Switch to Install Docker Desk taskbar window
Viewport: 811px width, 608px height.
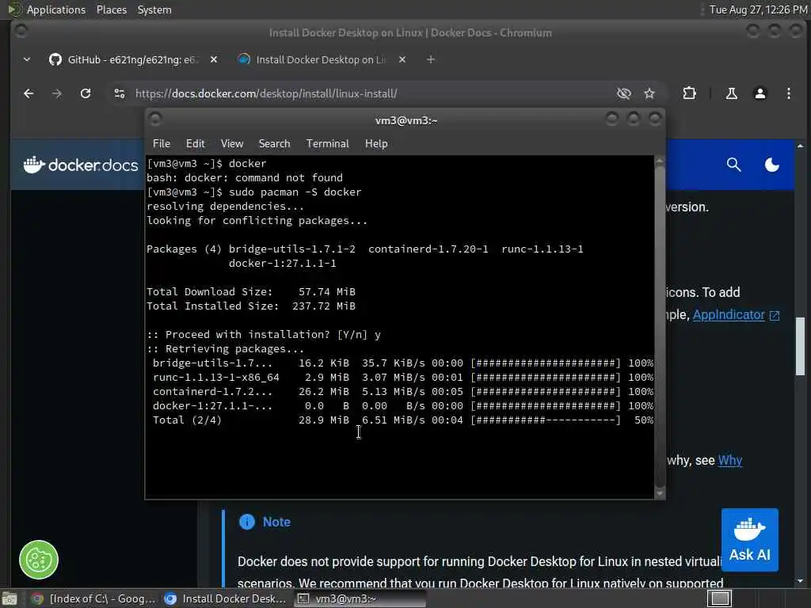pos(226,598)
